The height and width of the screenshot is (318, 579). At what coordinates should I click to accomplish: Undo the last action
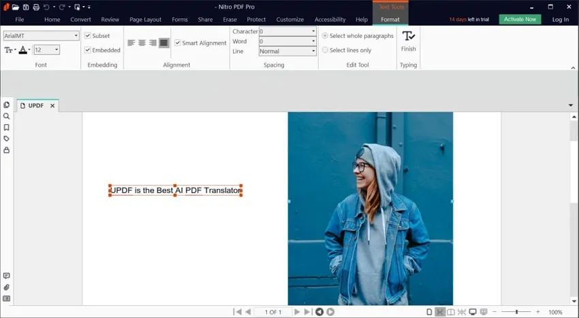(x=46, y=7)
